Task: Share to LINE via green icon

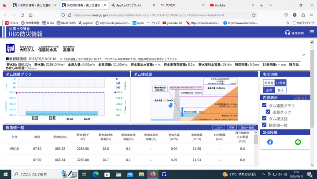Action: [x=298, y=142]
